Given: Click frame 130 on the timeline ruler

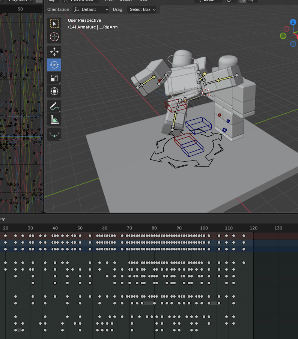Looking at the screenshot, I should tap(278, 228).
